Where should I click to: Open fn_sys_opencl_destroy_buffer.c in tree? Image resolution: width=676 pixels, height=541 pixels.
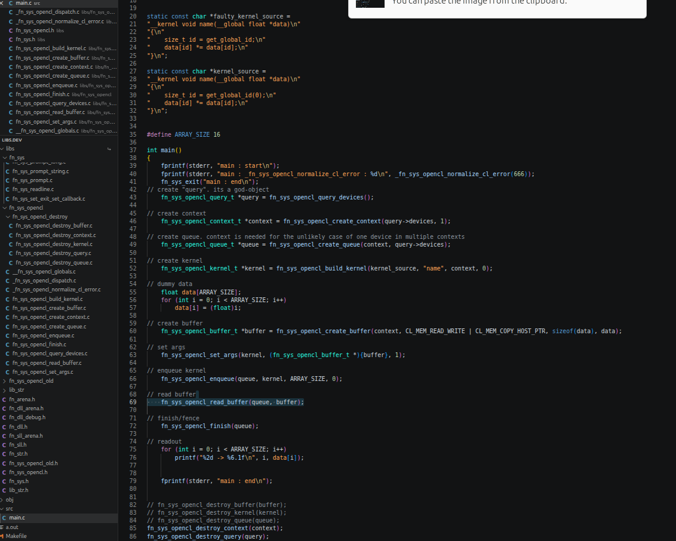[x=59, y=226]
